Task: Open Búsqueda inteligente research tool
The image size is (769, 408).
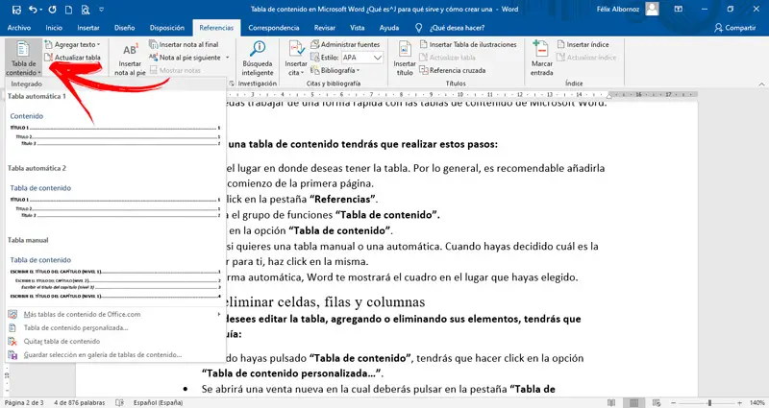Action: coord(258,59)
